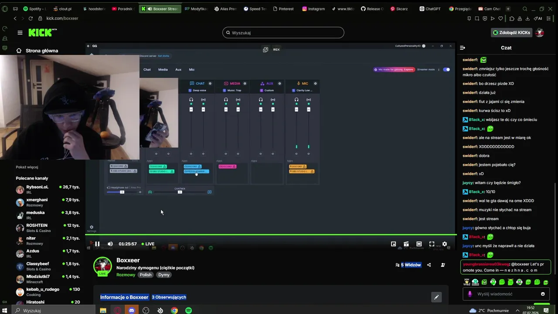Enter fullscreen mode in the player

click(x=432, y=244)
